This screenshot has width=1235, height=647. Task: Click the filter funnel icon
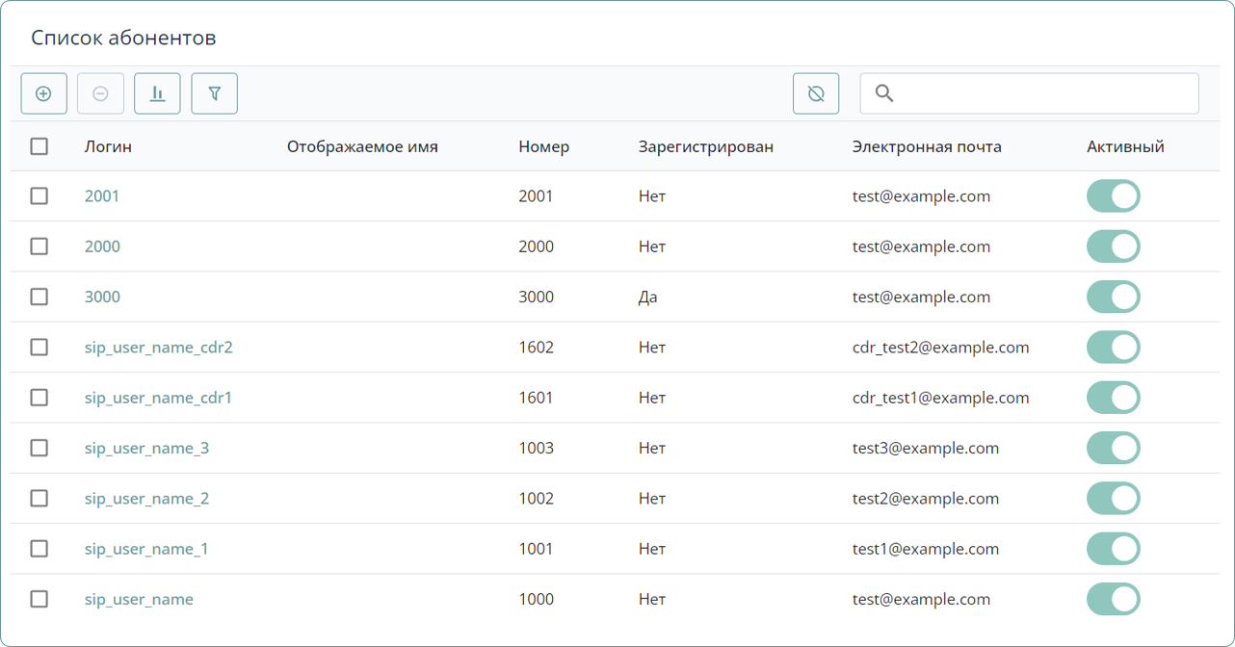214,92
